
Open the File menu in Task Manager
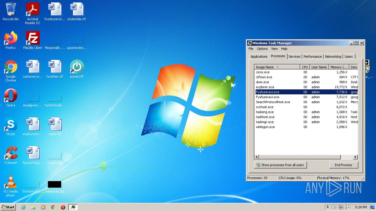(x=251, y=49)
